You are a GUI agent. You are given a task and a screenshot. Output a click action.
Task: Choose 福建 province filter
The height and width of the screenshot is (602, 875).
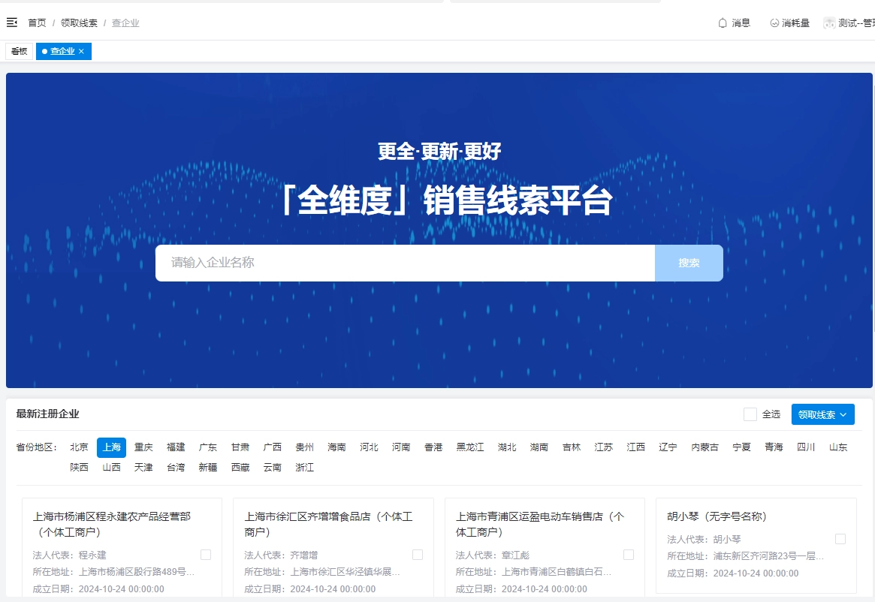pos(176,447)
